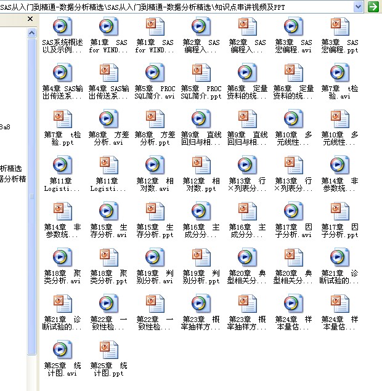The height and width of the screenshot is (391, 382).
Task: Select the 第15章 生存分析.avi icon
Action: (x=108, y=211)
